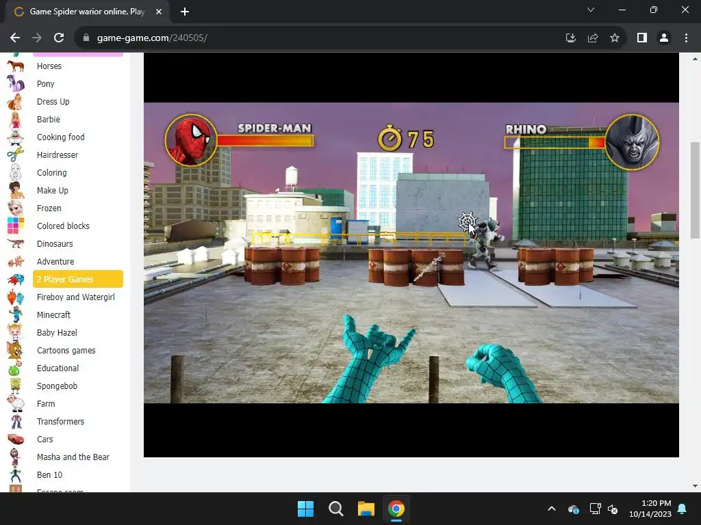
Task: Open the Hairdresser games link
Action: pyautogui.click(x=58, y=155)
